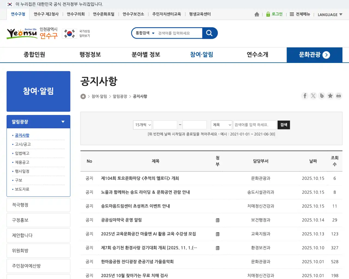349x279 pixels.
Task: Share page via Facebook icon
Action: coord(305,96)
